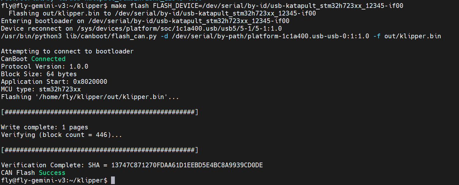The width and height of the screenshot is (459, 185).
Task: Click the green Connected status text
Action: [x=48, y=59]
